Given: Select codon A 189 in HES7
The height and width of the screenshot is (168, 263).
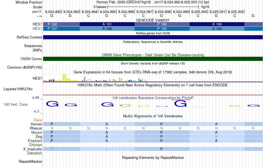Looking at the screenshot, I should tap(217, 24).
